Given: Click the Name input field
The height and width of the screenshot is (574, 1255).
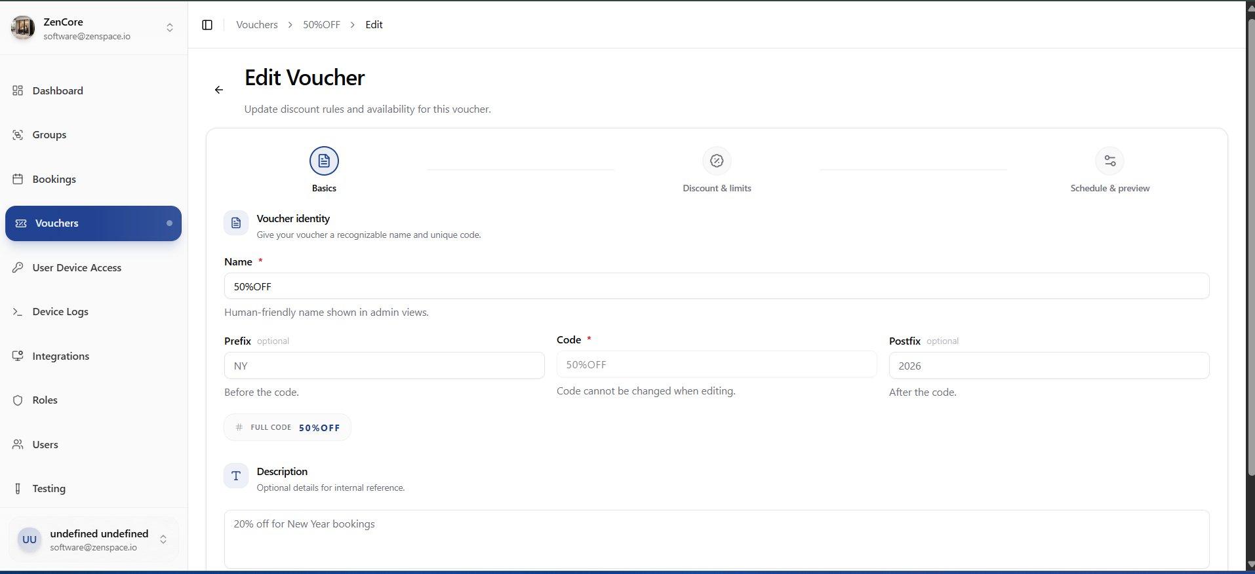Looking at the screenshot, I should 717,286.
